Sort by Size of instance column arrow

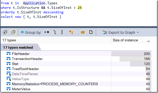click(148, 41)
